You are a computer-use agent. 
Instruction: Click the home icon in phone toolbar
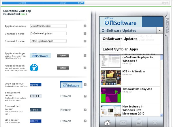[x=107, y=123]
